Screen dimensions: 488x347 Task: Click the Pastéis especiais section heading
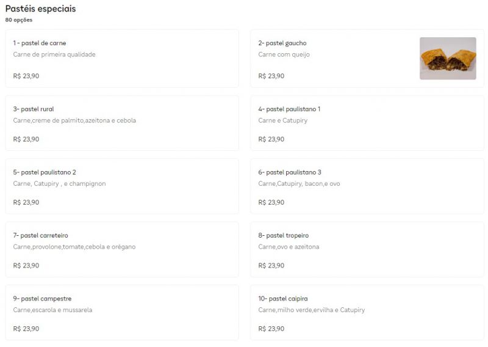pos(40,9)
